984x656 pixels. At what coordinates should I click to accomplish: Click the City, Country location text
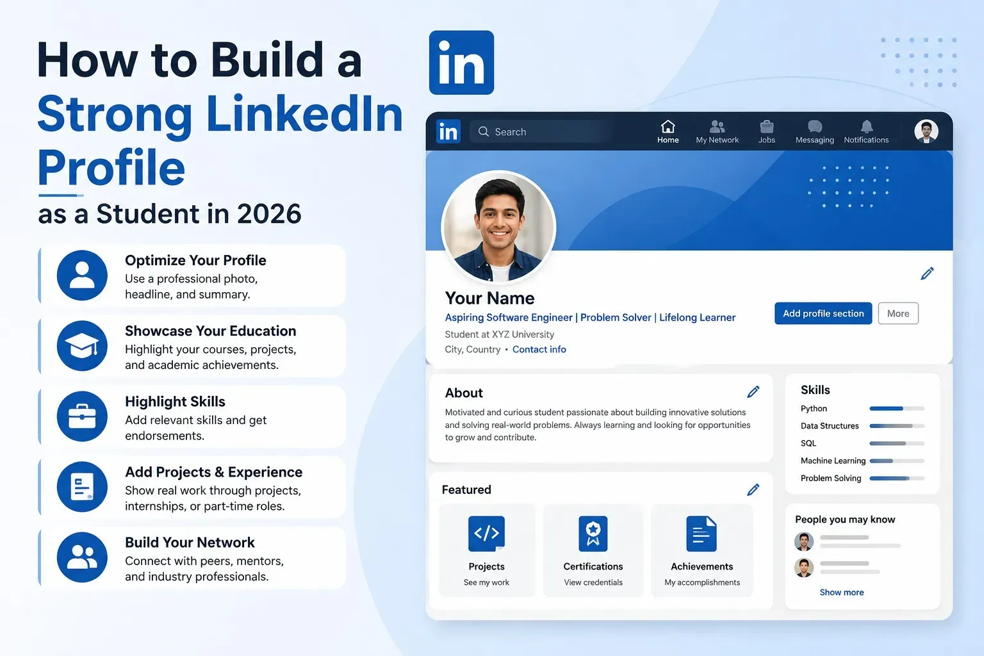point(473,349)
